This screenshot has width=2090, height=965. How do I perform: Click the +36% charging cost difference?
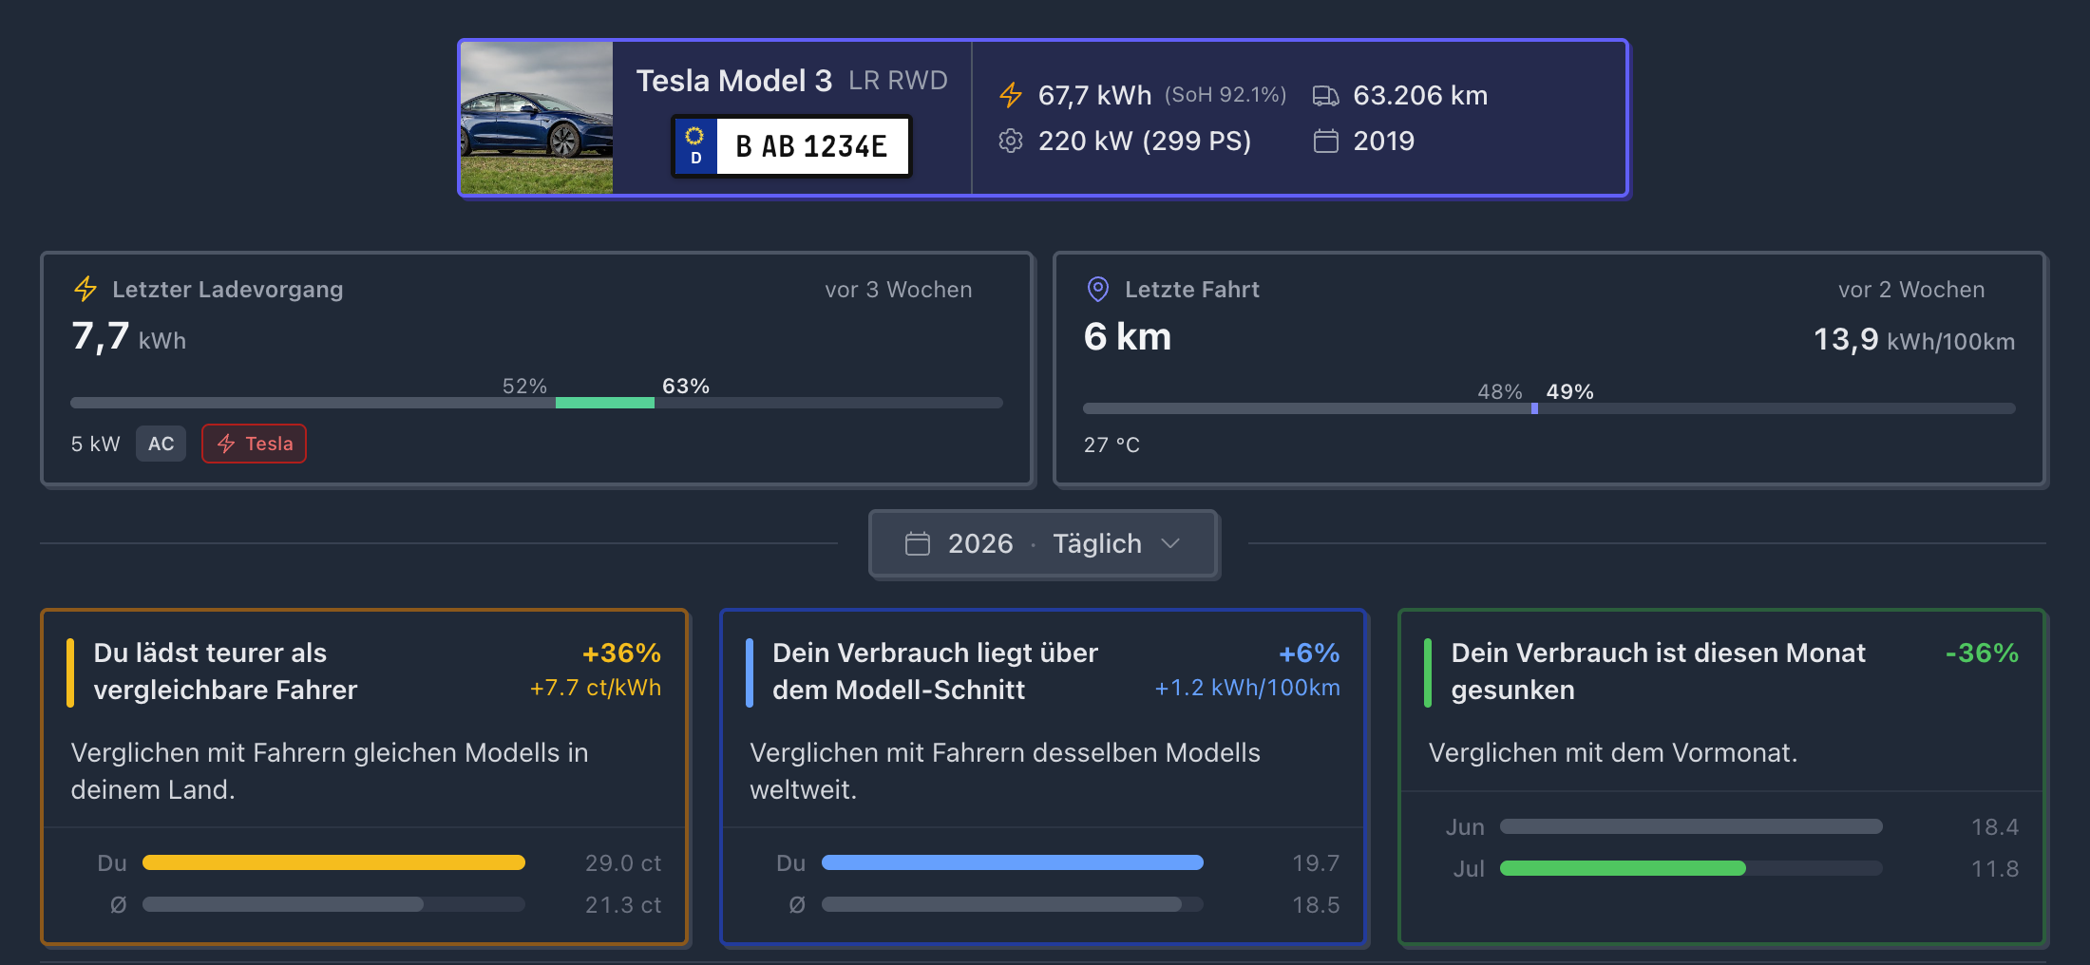[621, 653]
